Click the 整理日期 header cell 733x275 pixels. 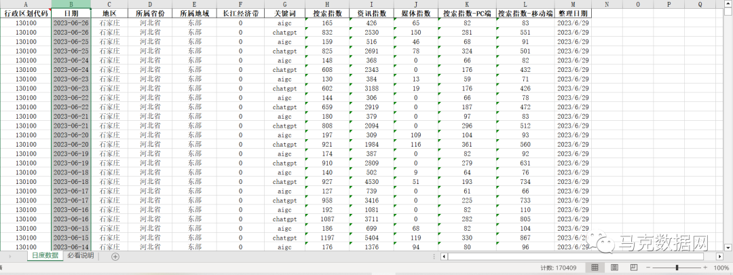573,14
